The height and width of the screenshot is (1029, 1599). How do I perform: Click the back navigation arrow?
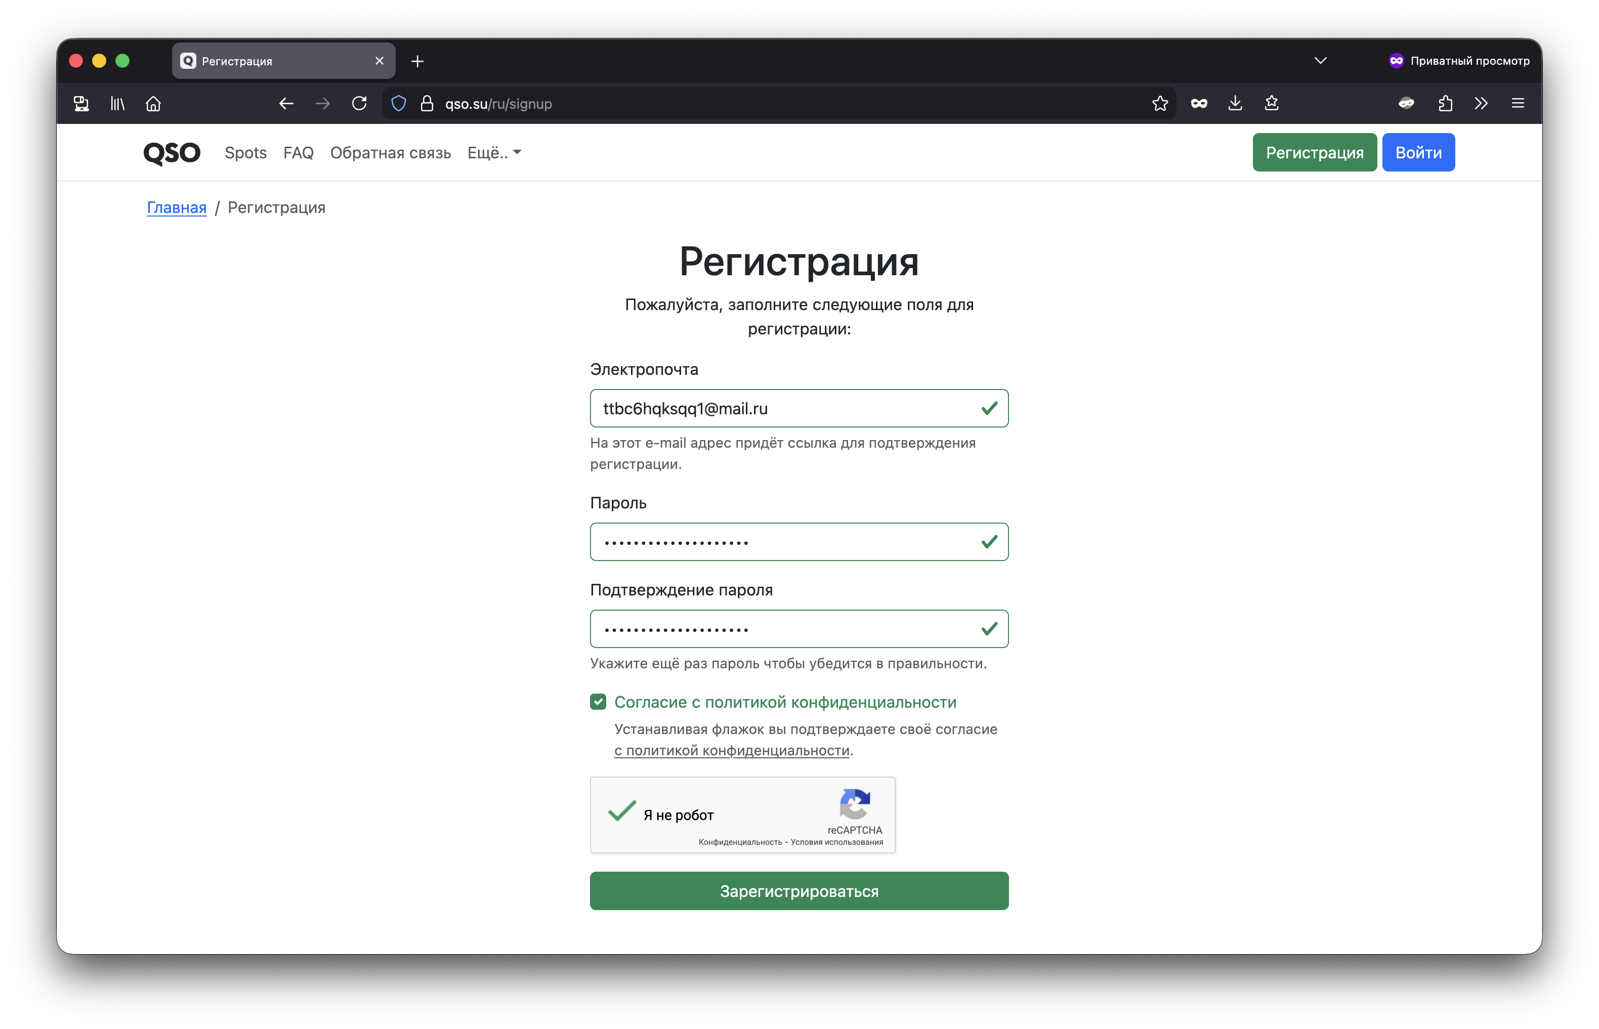tap(286, 104)
